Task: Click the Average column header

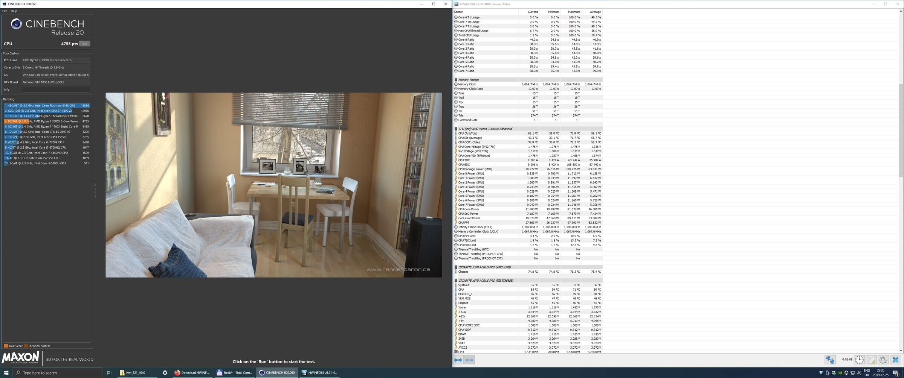Action: 591,12
